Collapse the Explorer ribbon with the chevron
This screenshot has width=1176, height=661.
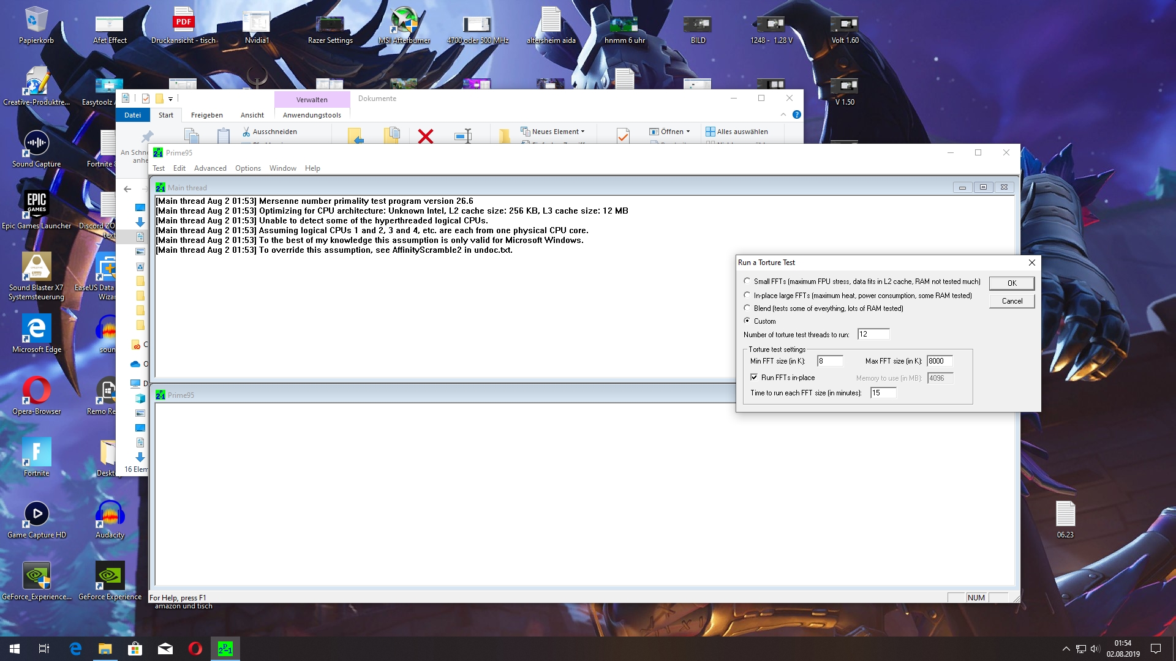coord(783,114)
